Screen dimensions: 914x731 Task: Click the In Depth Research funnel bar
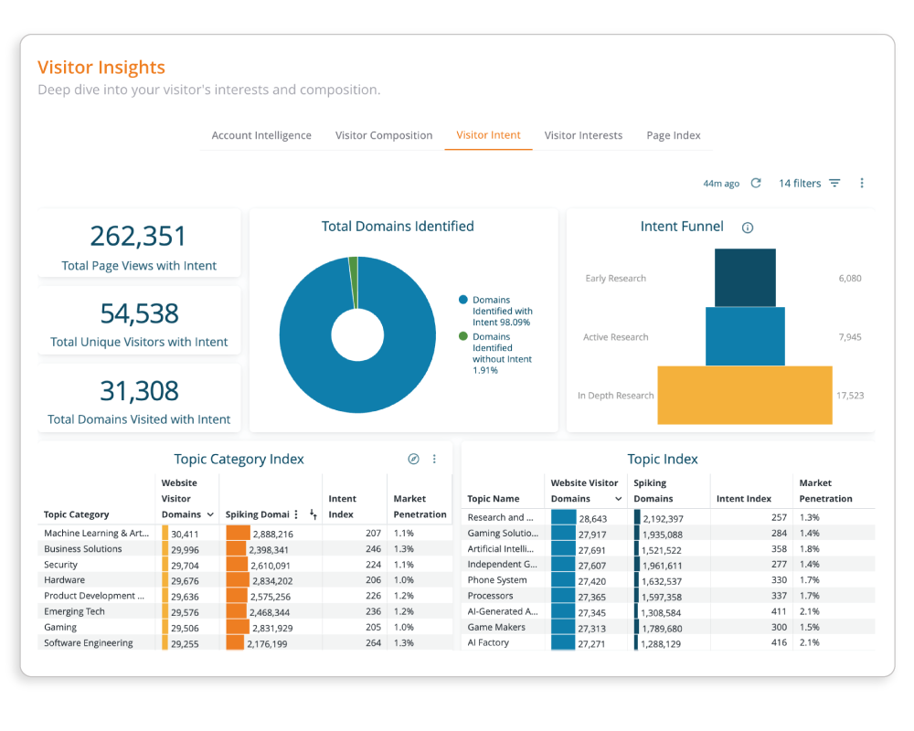pyautogui.click(x=745, y=396)
